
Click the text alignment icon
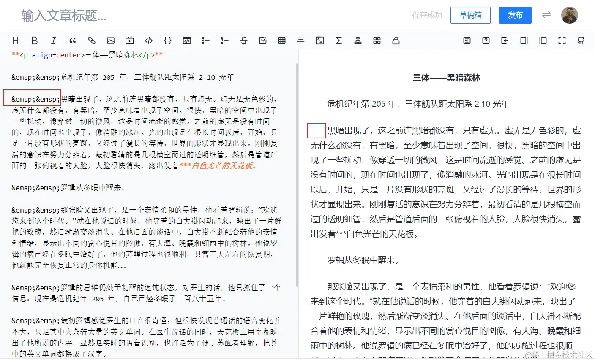301,41
